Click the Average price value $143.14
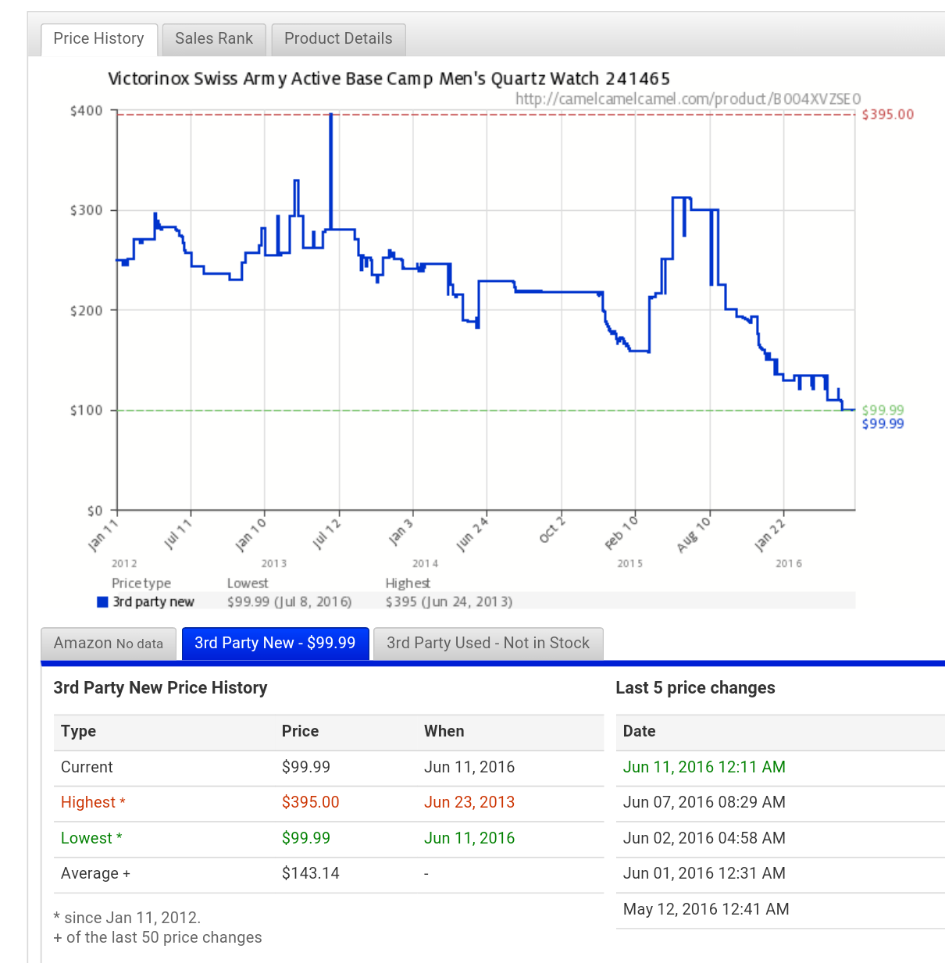Image resolution: width=945 pixels, height=963 pixels. click(x=310, y=873)
